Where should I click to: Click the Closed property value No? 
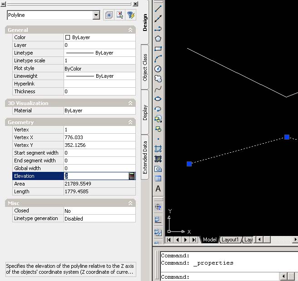tap(99, 211)
